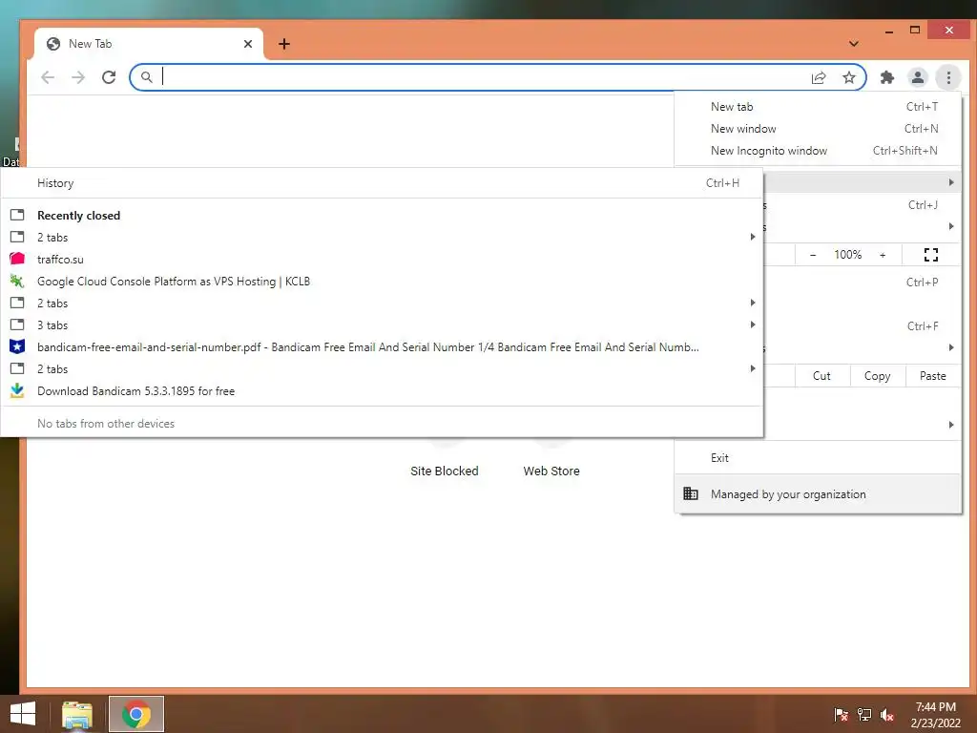The height and width of the screenshot is (733, 977).
Task: Click the back navigation arrow
Action: (x=48, y=77)
